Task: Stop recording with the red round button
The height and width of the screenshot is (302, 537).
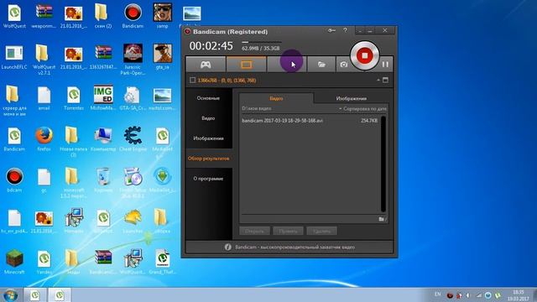Action: pos(364,55)
